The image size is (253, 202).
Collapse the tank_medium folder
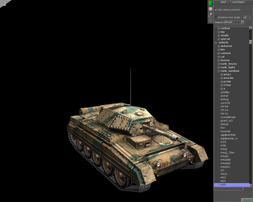pyautogui.click(x=219, y=71)
